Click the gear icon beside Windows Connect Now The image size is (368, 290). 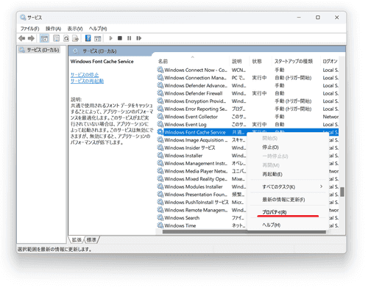(x=160, y=70)
